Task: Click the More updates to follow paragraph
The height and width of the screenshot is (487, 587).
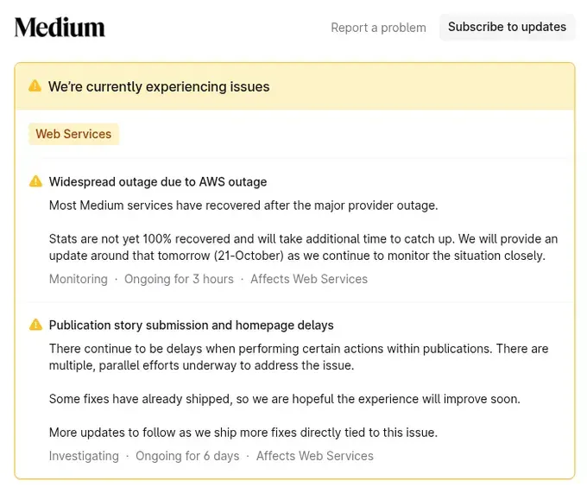Action: click(x=243, y=432)
